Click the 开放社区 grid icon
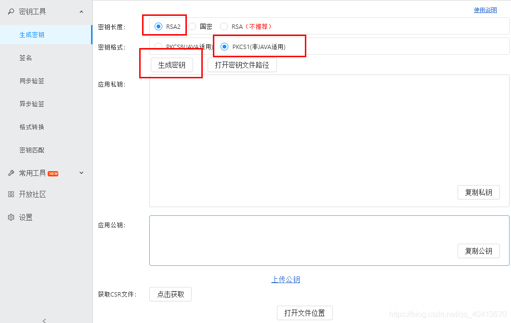Image resolution: width=511 pixels, height=323 pixels. pos(11,194)
